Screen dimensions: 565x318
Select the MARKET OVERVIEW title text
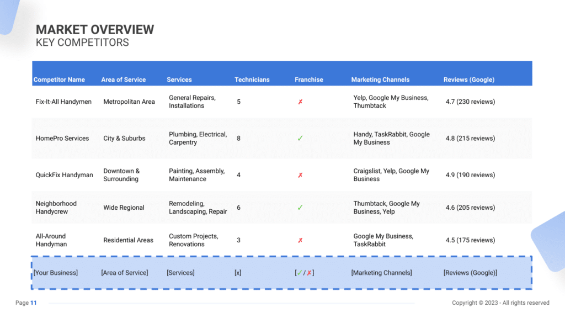95,30
